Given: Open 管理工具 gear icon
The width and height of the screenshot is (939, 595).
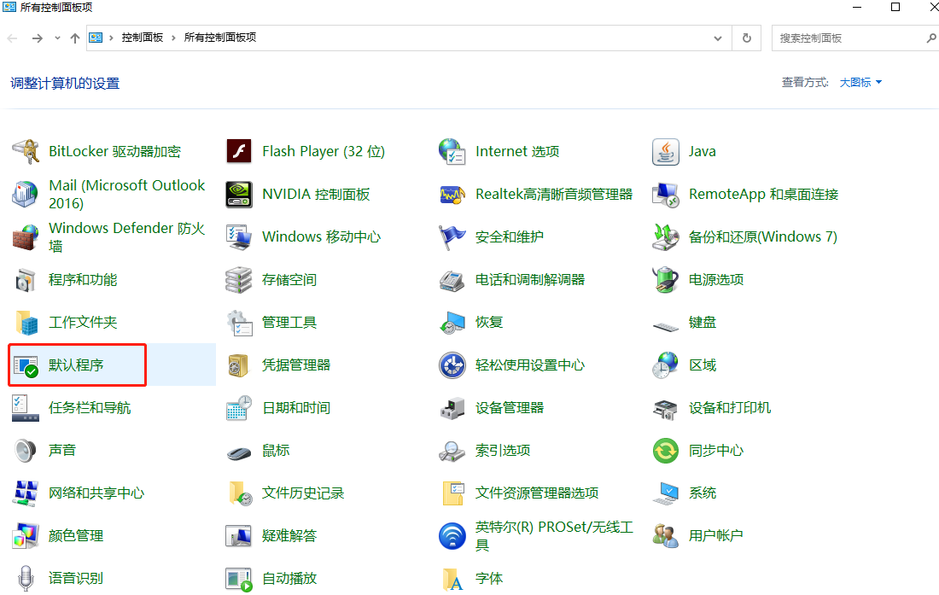Looking at the screenshot, I should pos(239,322).
